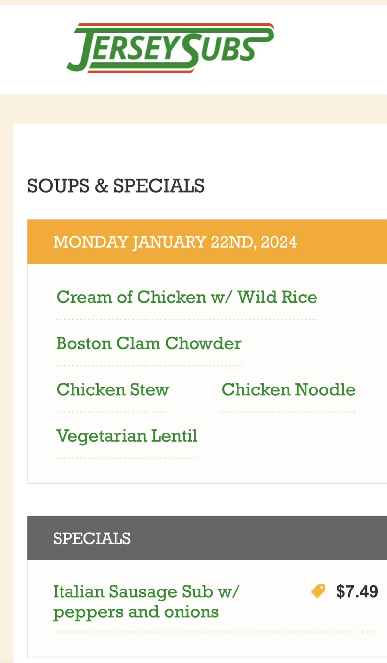Click the words "peppers and onions"

pos(136,612)
